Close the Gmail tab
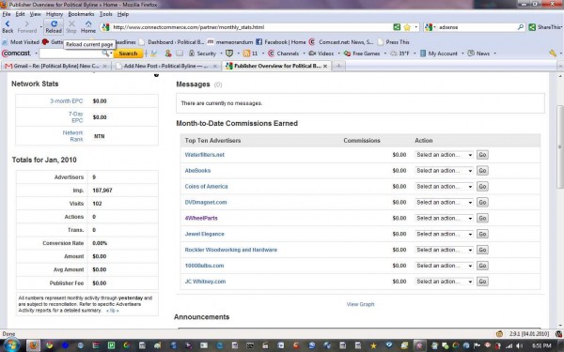 click(104, 66)
